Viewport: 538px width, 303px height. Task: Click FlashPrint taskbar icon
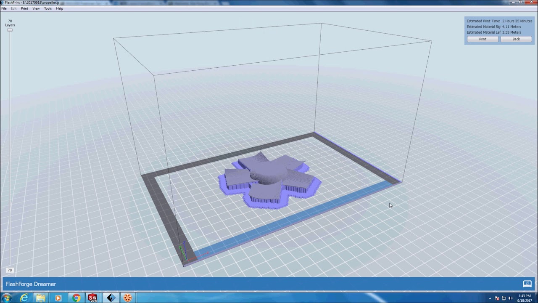tap(111, 298)
